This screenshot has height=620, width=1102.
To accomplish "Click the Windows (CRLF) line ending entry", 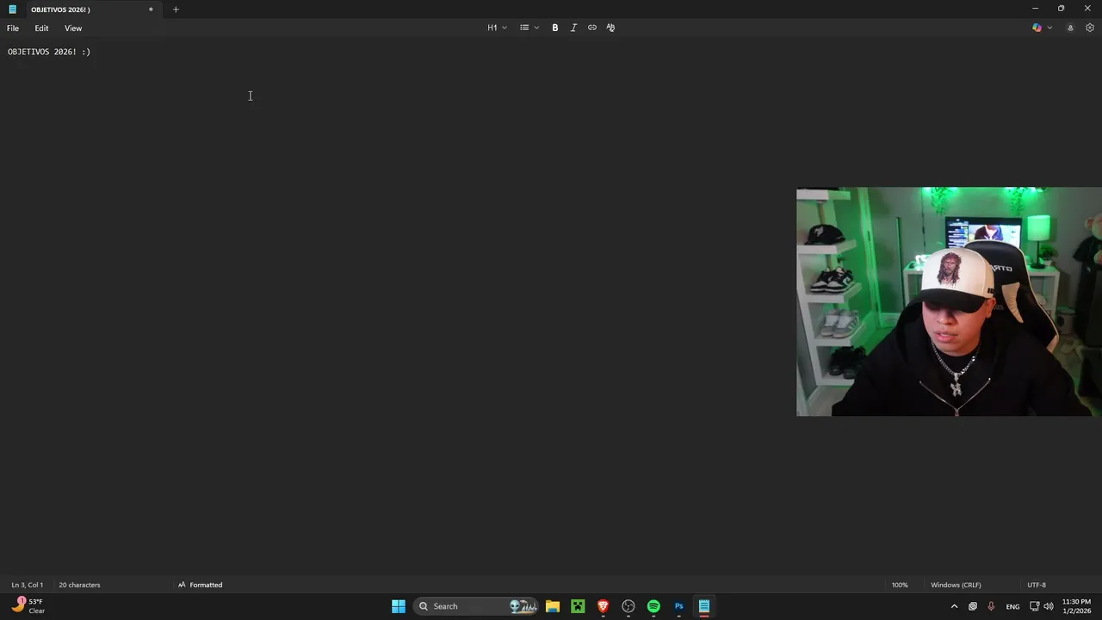I will [956, 585].
